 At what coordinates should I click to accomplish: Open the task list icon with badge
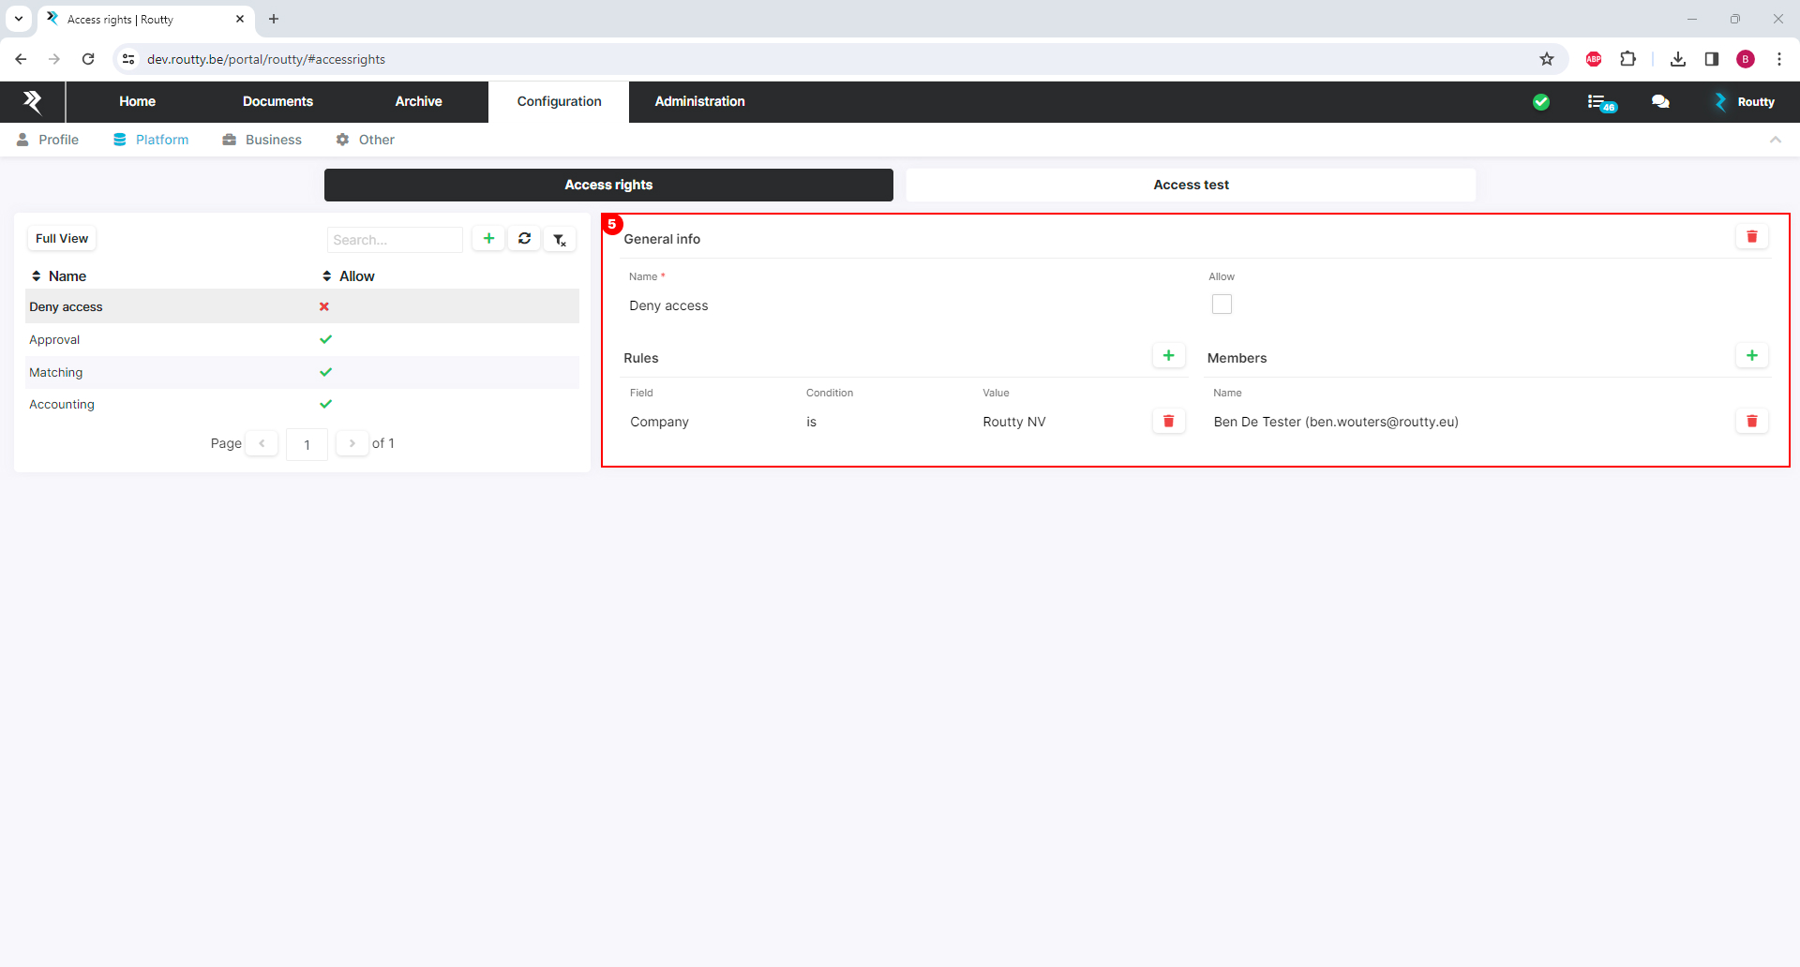pyautogui.click(x=1599, y=102)
